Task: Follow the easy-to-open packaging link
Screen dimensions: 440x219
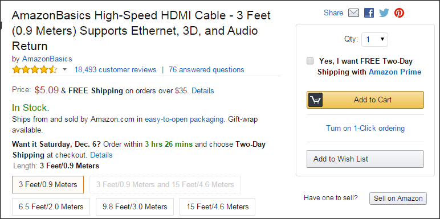Action: click(x=184, y=119)
